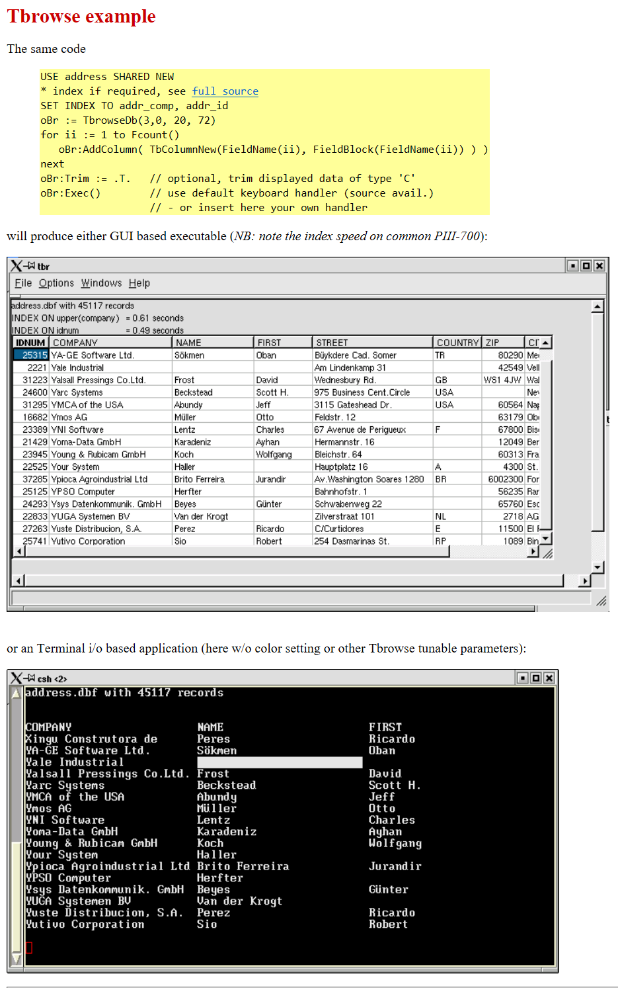The height and width of the screenshot is (988, 618).
Task: Click the pin icon in csh title bar
Action: [x=30, y=678]
